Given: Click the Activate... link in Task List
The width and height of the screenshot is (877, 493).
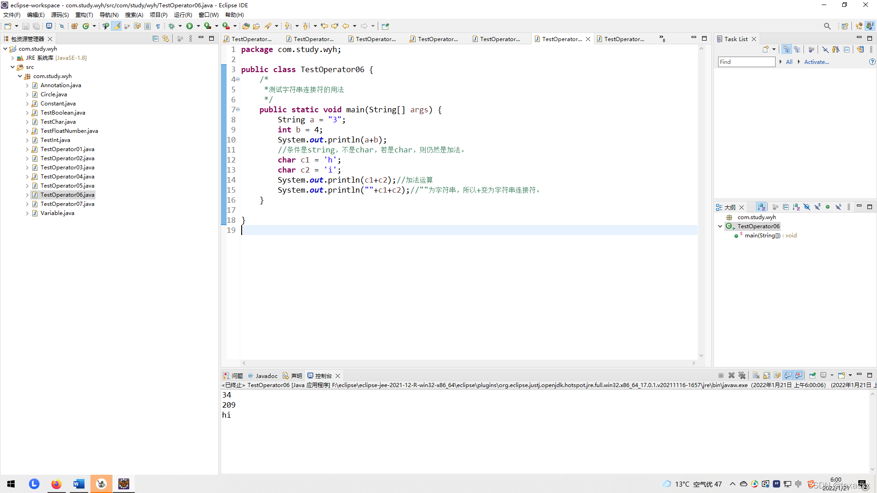Looking at the screenshot, I should tap(816, 62).
